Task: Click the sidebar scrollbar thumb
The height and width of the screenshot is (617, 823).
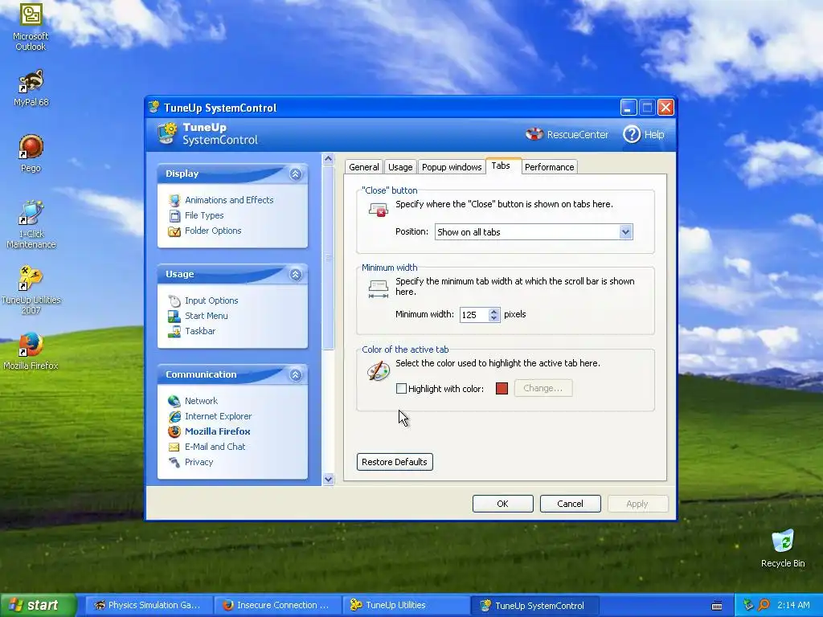Action: point(329,258)
